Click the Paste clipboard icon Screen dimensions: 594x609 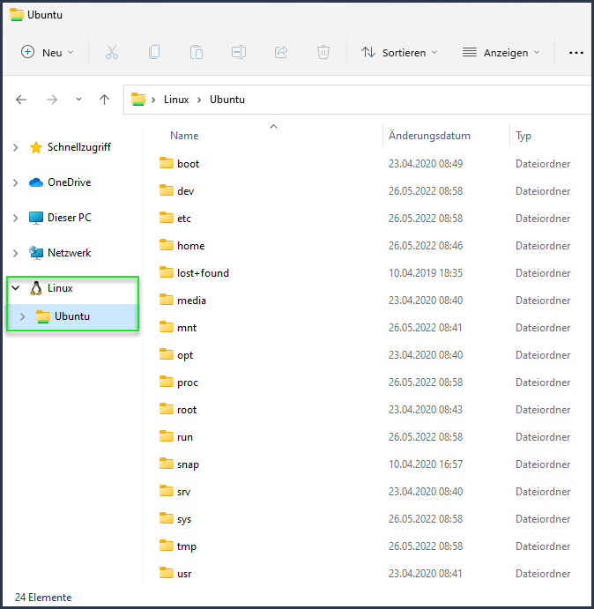197,52
